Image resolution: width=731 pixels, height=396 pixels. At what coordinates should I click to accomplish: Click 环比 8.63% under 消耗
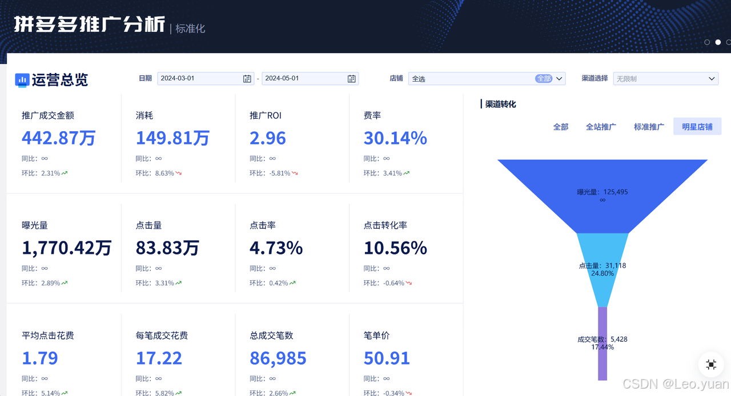[x=155, y=173]
